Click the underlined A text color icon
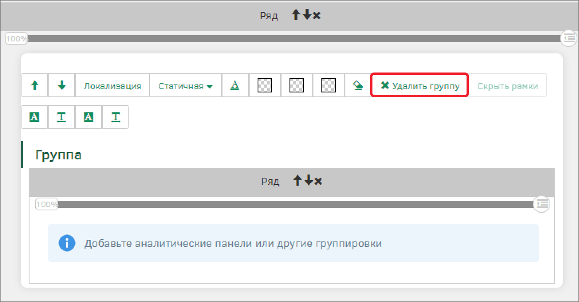 point(235,85)
